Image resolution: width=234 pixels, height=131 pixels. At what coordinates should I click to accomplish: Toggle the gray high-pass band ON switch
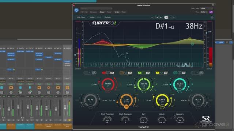pos(94,73)
